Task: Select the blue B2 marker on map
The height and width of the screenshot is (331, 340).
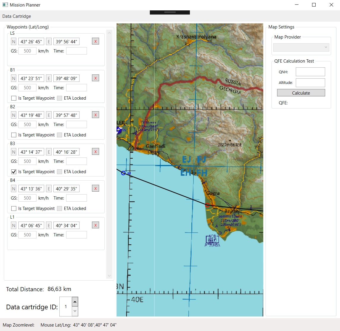Action: coord(123,173)
